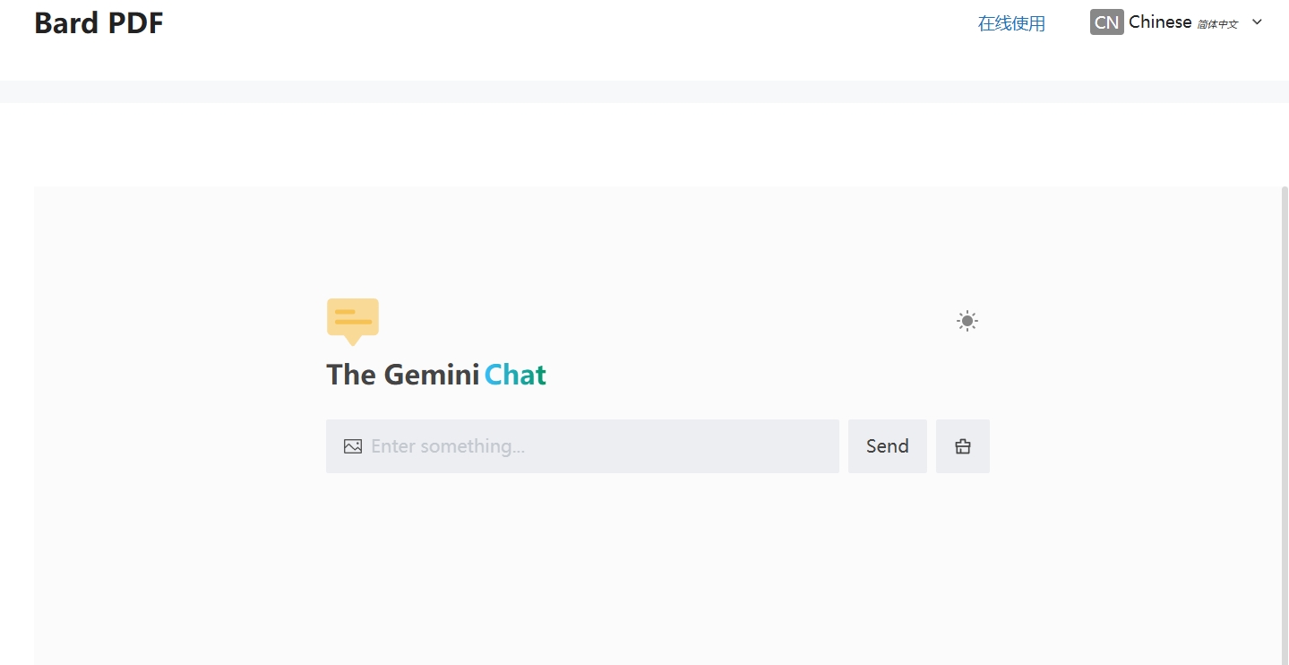Image resolution: width=1289 pixels, height=665 pixels.
Task: Click the yellow chat bubble logo icon
Action: point(353,322)
